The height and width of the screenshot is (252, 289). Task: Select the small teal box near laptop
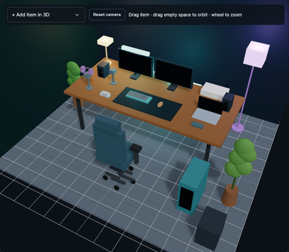[198, 125]
